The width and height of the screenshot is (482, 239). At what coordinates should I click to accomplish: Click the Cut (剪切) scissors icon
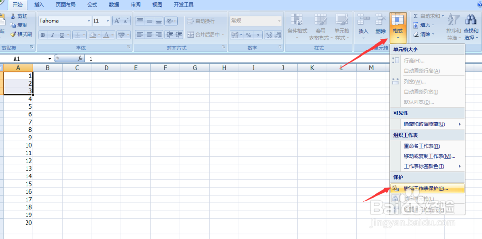point(13,16)
